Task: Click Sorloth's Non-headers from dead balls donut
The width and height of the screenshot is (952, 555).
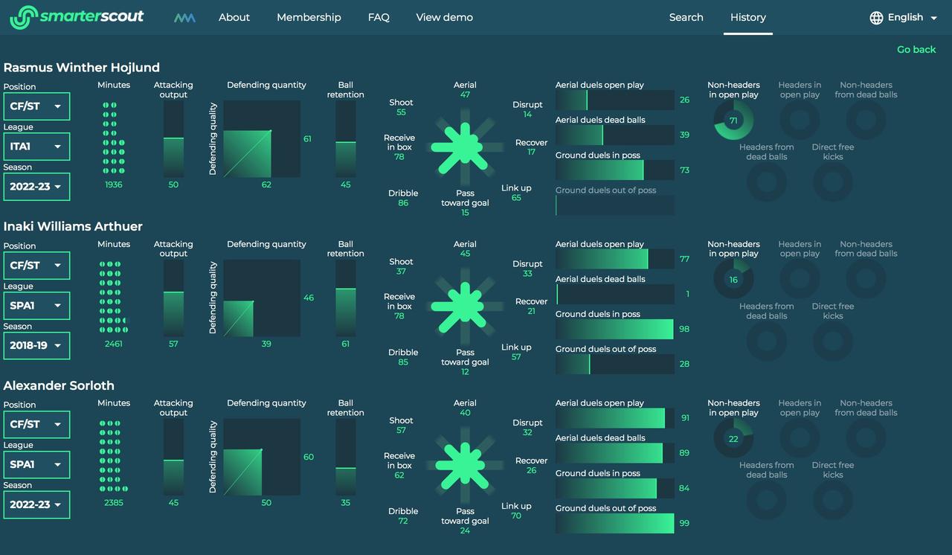Action: [866, 439]
